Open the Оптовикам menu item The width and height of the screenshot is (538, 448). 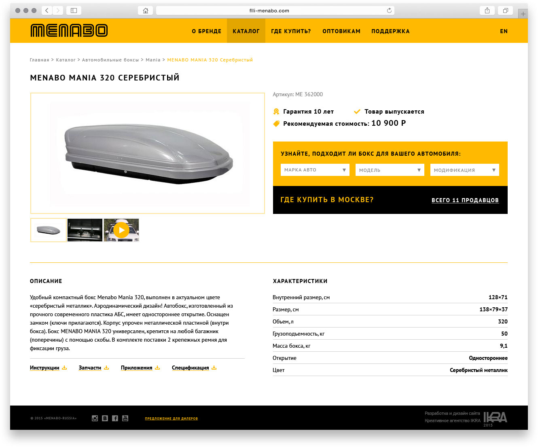pos(341,31)
